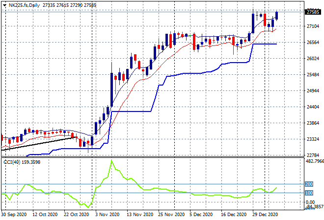The image size is (324, 220).
Task: Click the CCI 0.00 level label
Action: [310, 202]
